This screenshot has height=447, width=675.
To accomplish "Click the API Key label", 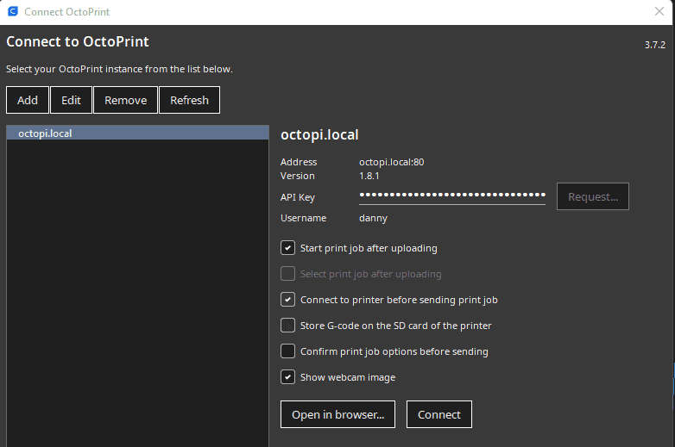I will coord(298,197).
